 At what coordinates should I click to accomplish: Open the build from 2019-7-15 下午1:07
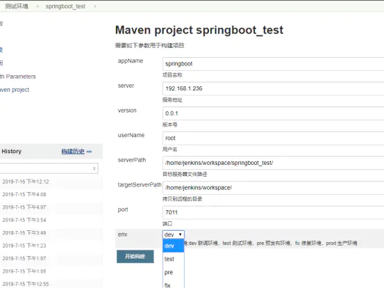(x=24, y=258)
